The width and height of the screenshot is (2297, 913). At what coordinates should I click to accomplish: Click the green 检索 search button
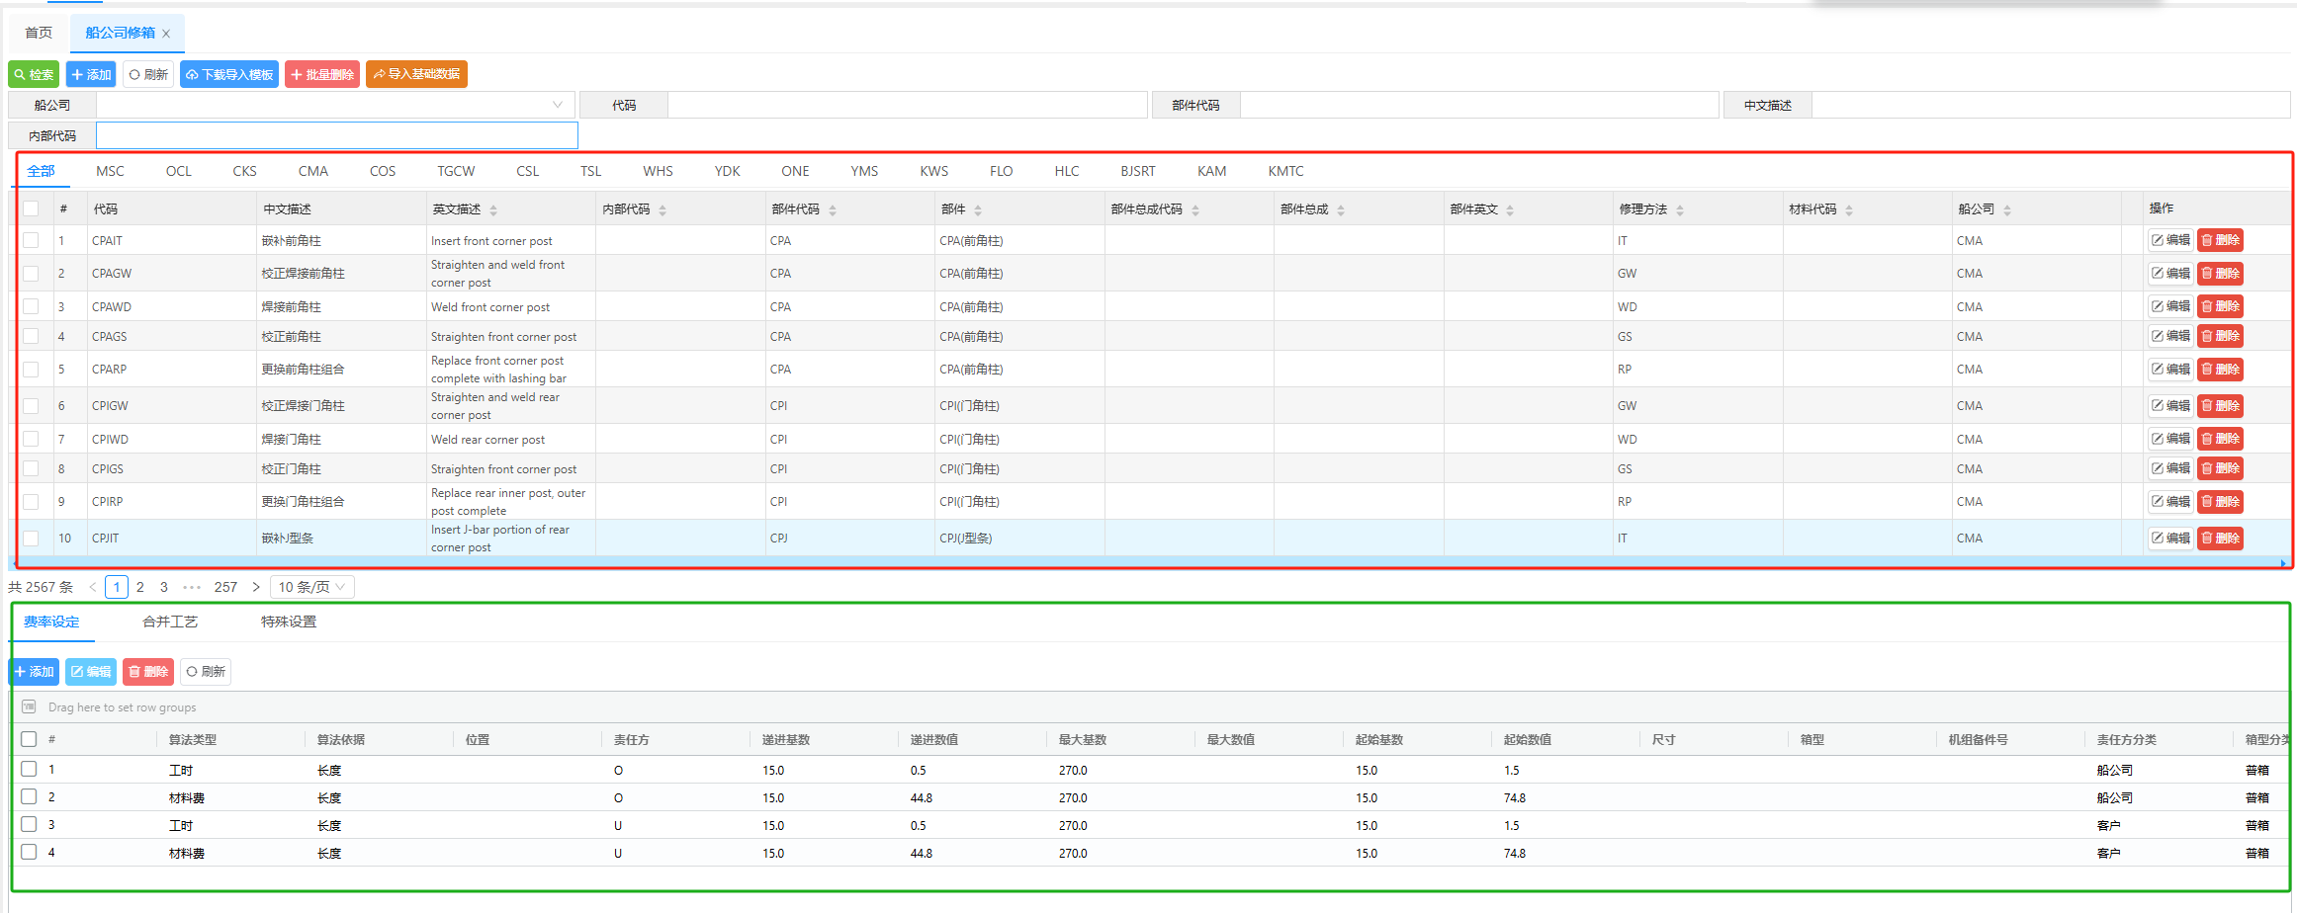coord(35,75)
